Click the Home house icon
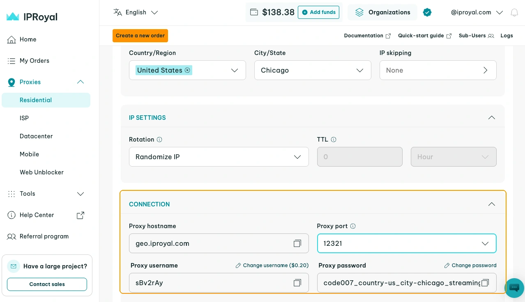 click(x=12, y=39)
